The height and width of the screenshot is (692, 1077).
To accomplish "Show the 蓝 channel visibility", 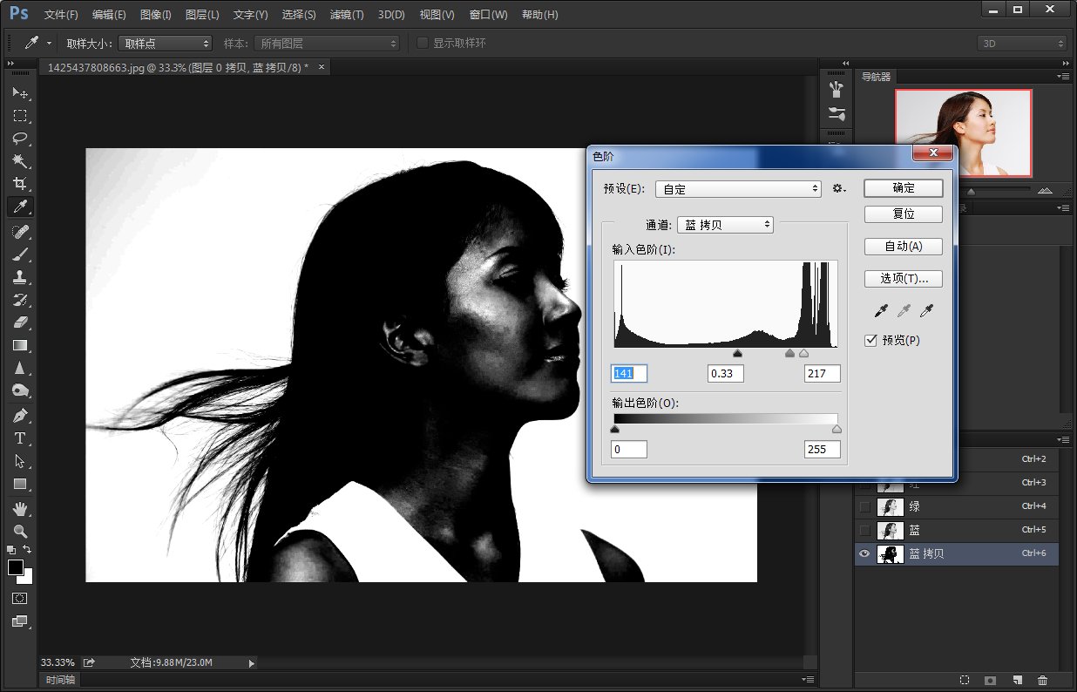I will (864, 530).
